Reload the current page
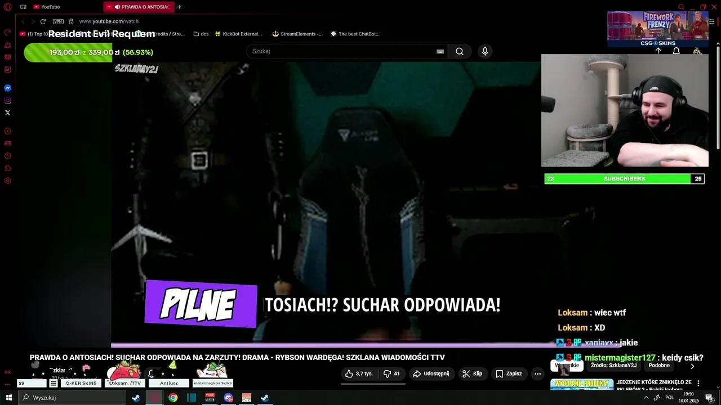 point(43,21)
